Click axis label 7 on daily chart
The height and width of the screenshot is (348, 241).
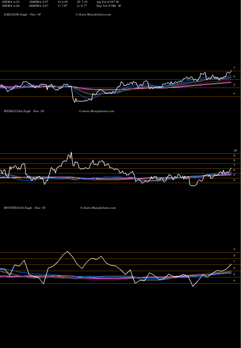pyautogui.click(x=234, y=68)
